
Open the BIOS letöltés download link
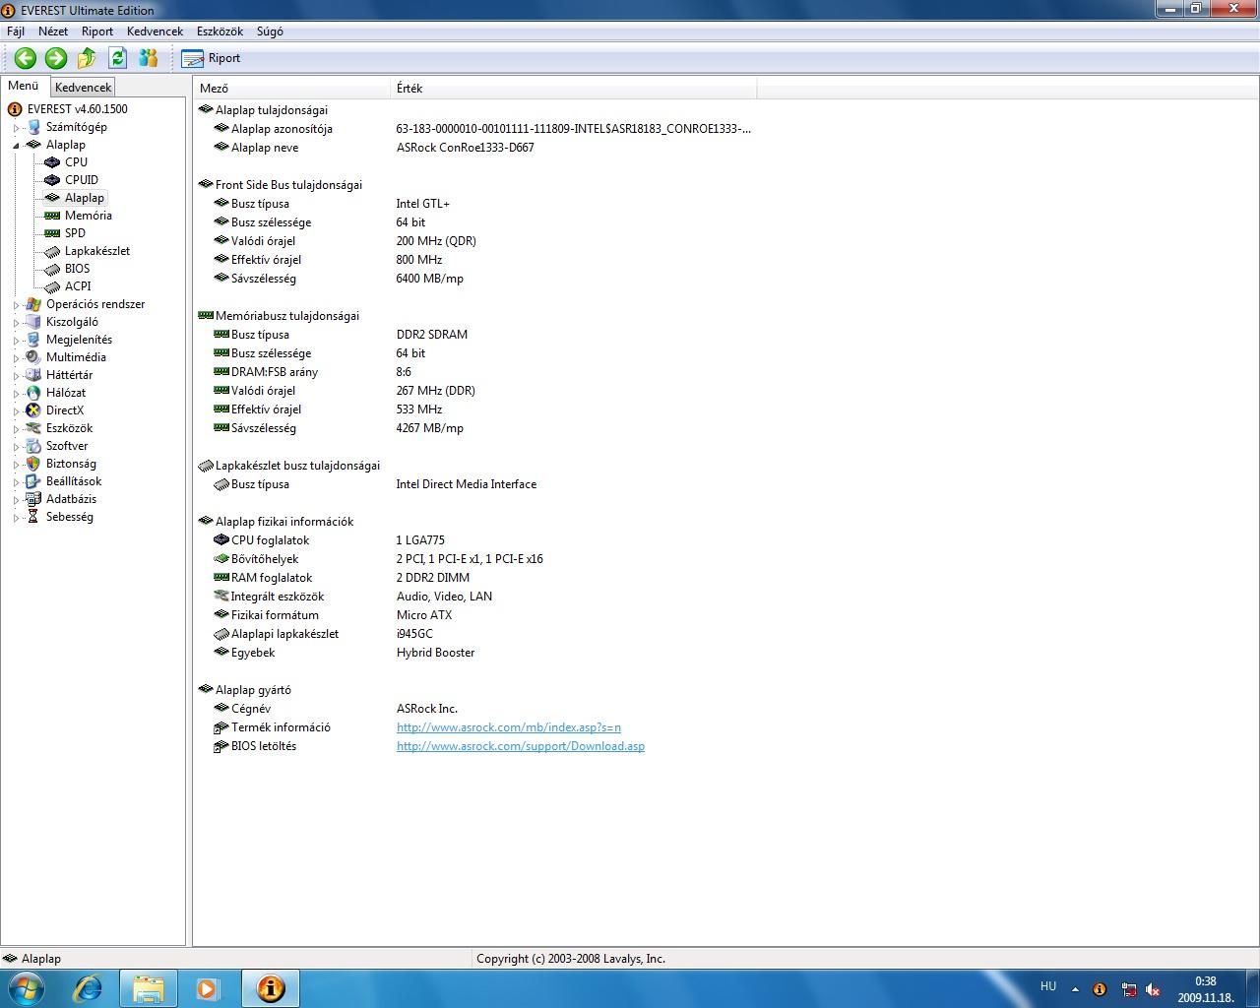tap(521, 746)
